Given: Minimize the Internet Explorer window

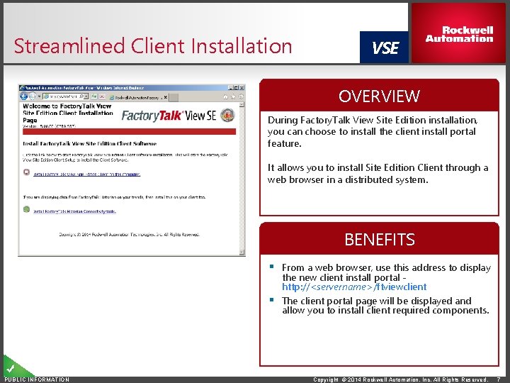Looking at the screenshot, I should (x=231, y=88).
